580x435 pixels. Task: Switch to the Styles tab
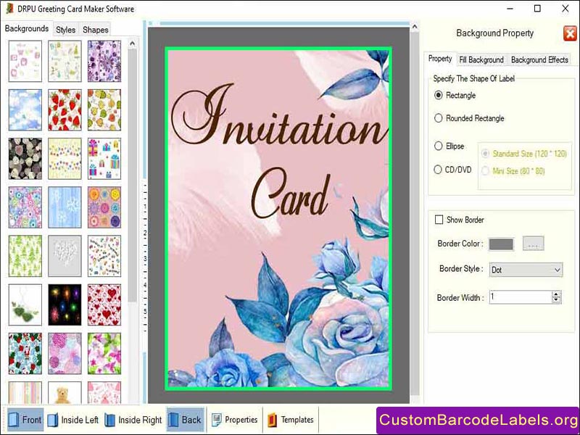point(65,30)
